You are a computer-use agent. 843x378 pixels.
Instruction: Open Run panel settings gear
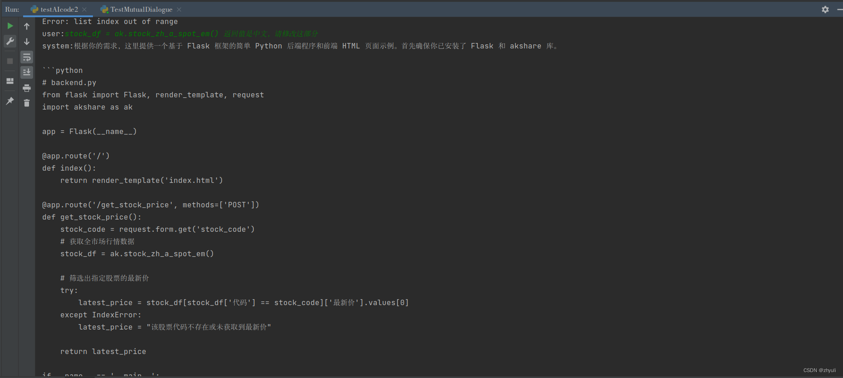coord(825,10)
